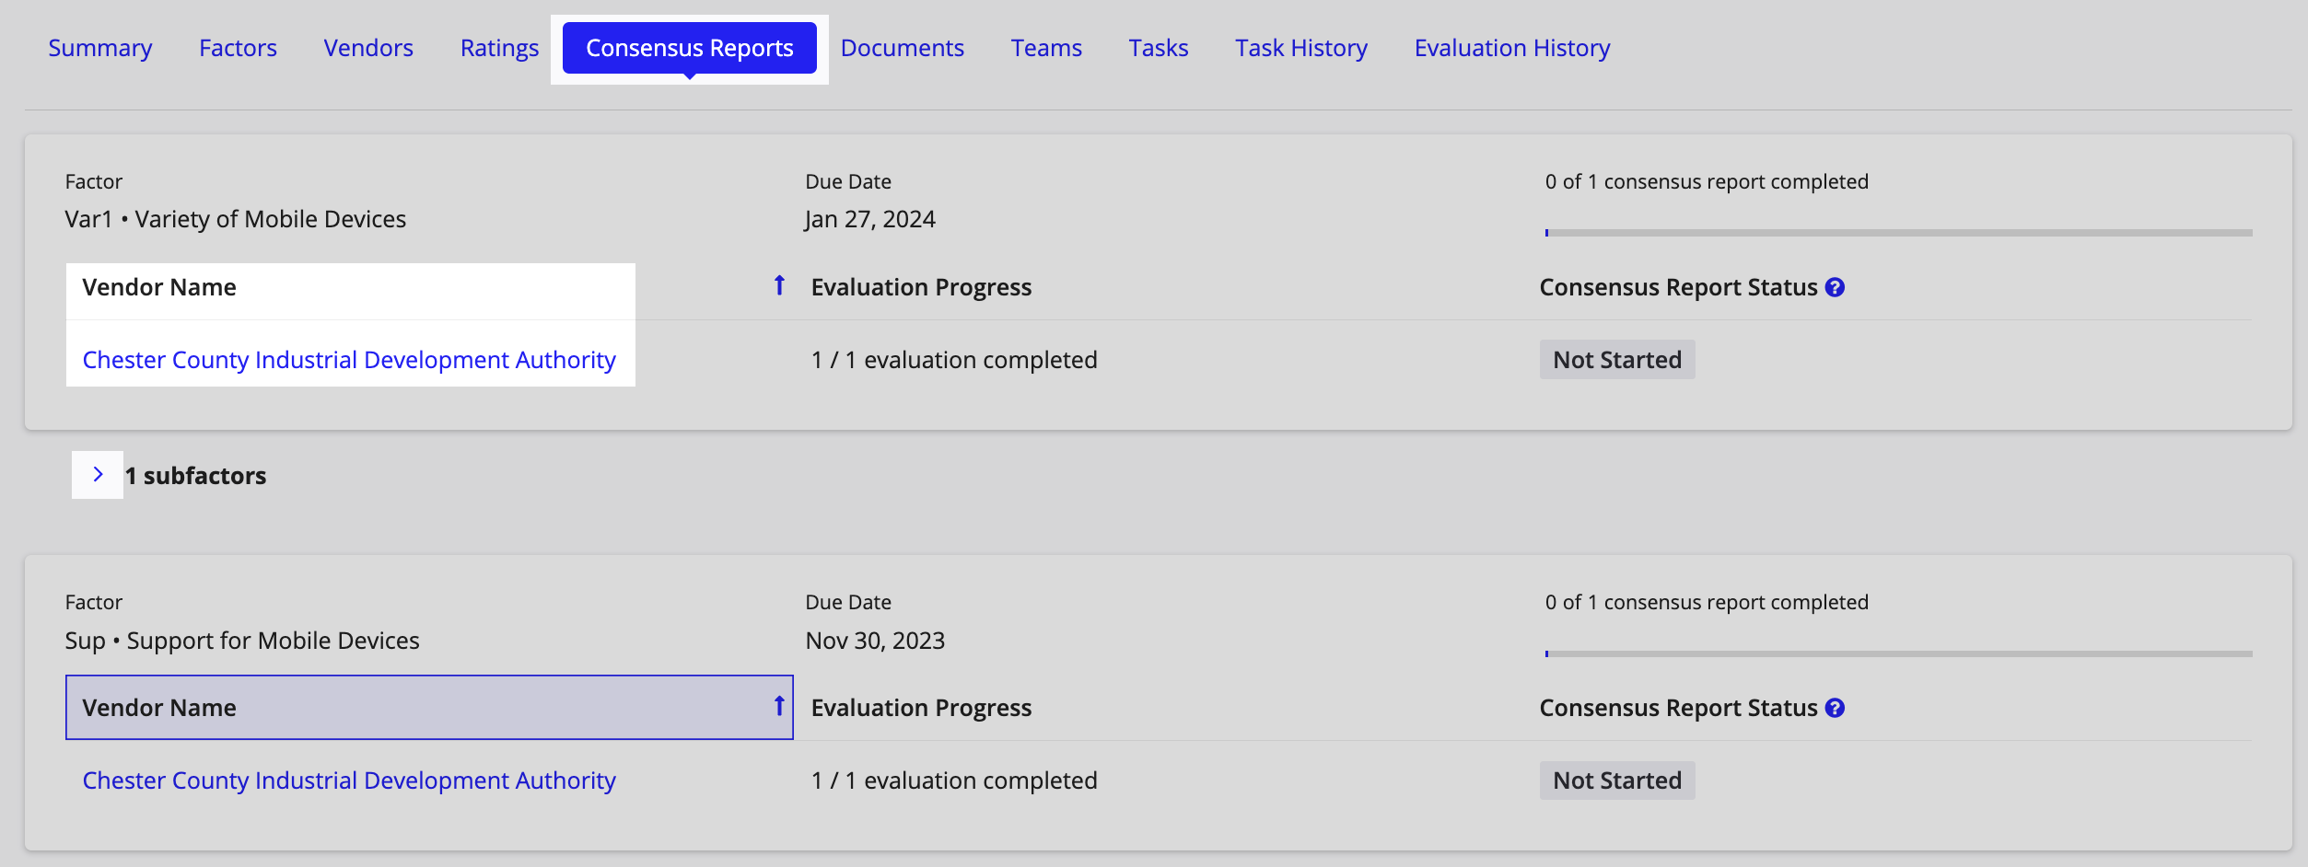
Task: Open Chester County vendor link under Support factor
Action: click(349, 780)
